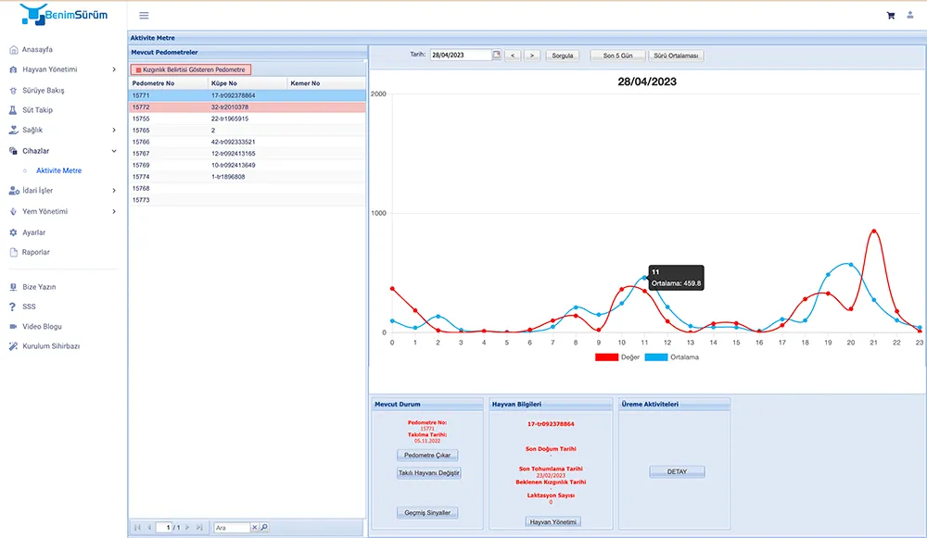The image size is (927, 538).
Task: Click the Son 5 Gün button
Action: (616, 56)
